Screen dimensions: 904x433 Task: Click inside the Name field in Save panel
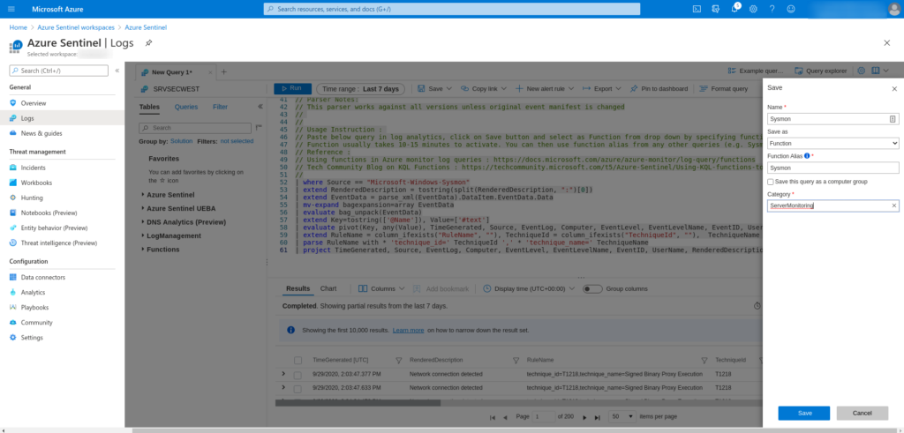pos(833,119)
